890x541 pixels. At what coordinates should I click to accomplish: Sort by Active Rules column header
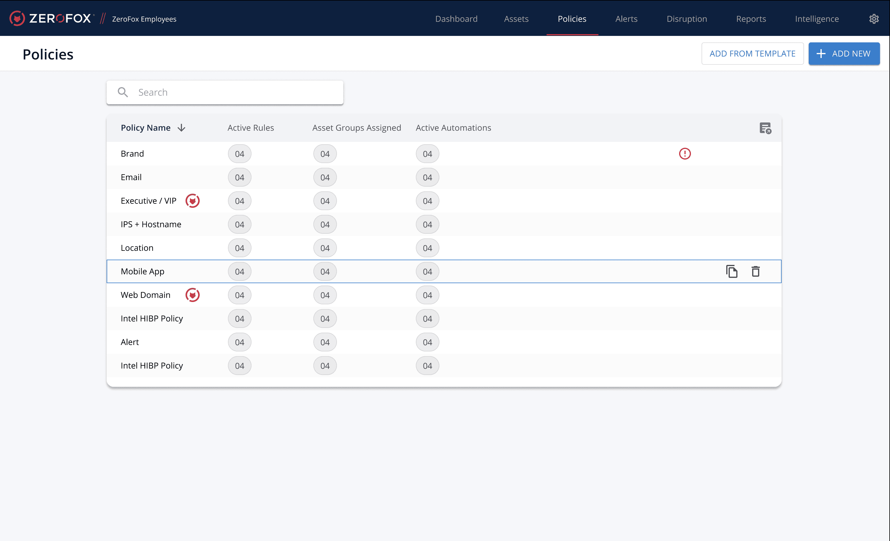(251, 128)
